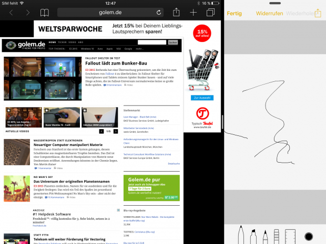Open Neuartiger Computer manipuliert Materie article
This screenshot has height=244, width=326.
(x=68, y=145)
